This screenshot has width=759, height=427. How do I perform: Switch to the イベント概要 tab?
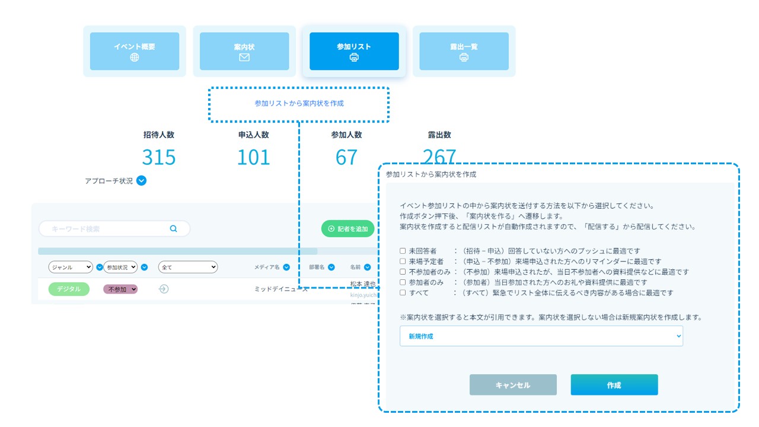coord(135,52)
